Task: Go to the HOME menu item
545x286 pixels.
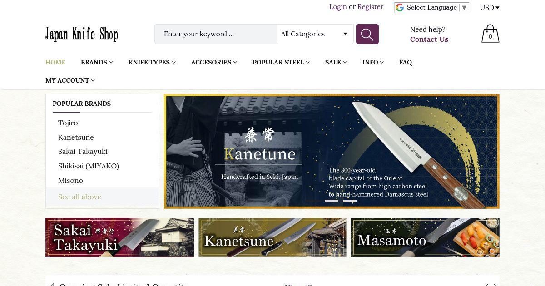Action: tap(55, 62)
